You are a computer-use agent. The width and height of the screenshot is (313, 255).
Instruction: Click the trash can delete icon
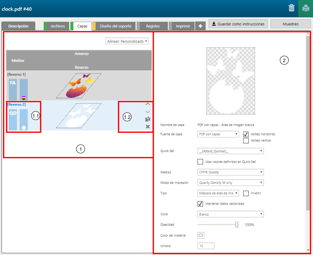[x=291, y=8]
